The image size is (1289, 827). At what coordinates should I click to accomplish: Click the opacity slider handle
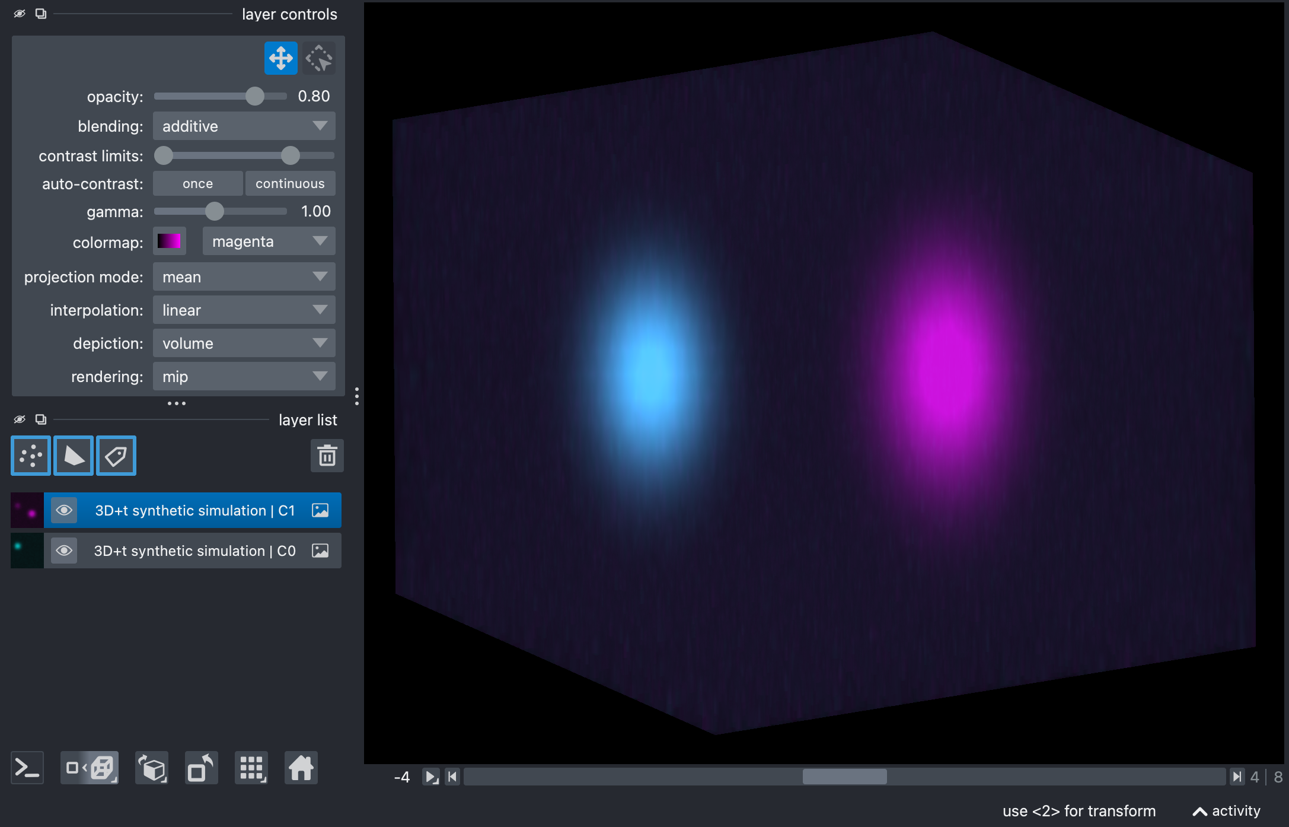point(255,96)
